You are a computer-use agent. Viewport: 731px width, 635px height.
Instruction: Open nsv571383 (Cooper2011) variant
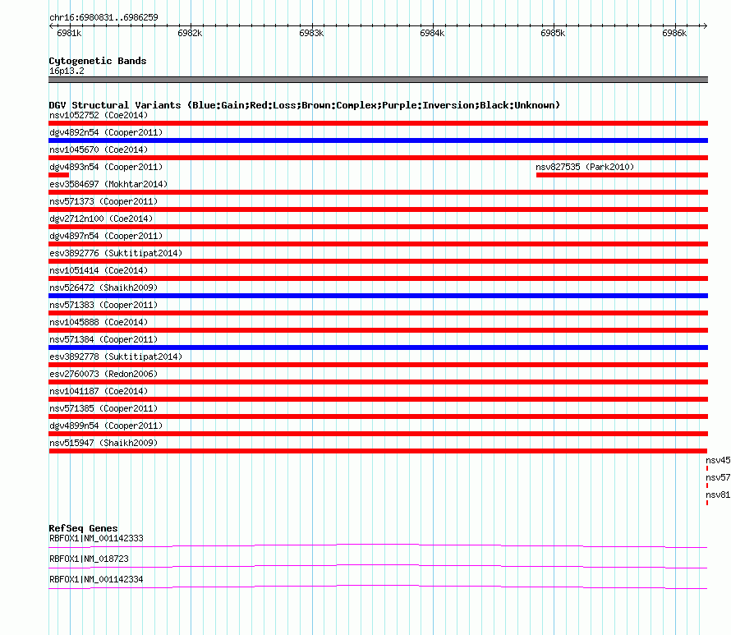(103, 305)
